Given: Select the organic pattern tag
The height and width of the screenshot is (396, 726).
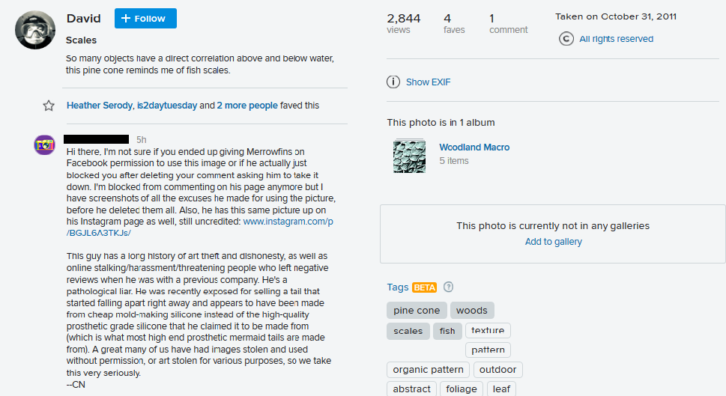Looking at the screenshot, I should [x=428, y=370].
